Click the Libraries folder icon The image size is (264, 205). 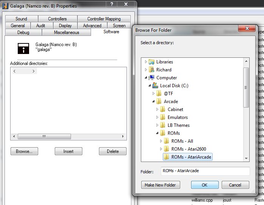[151, 62]
